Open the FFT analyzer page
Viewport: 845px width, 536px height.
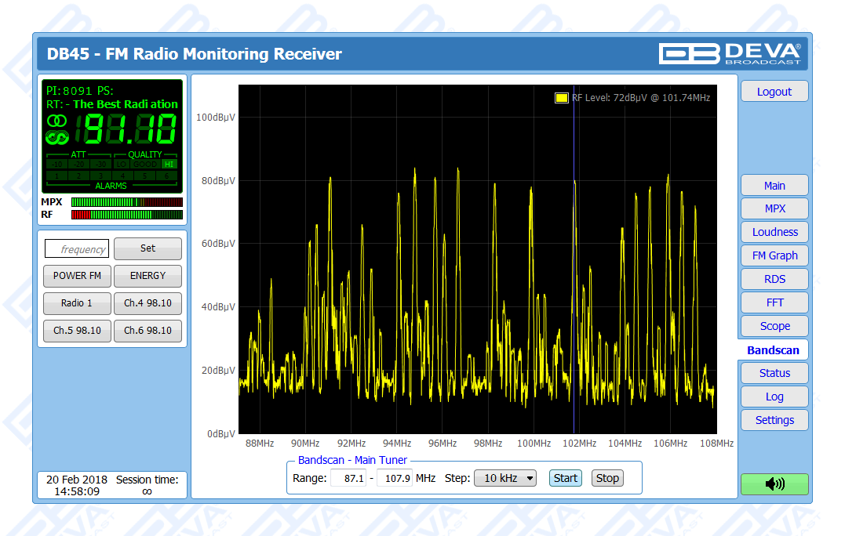[774, 303]
